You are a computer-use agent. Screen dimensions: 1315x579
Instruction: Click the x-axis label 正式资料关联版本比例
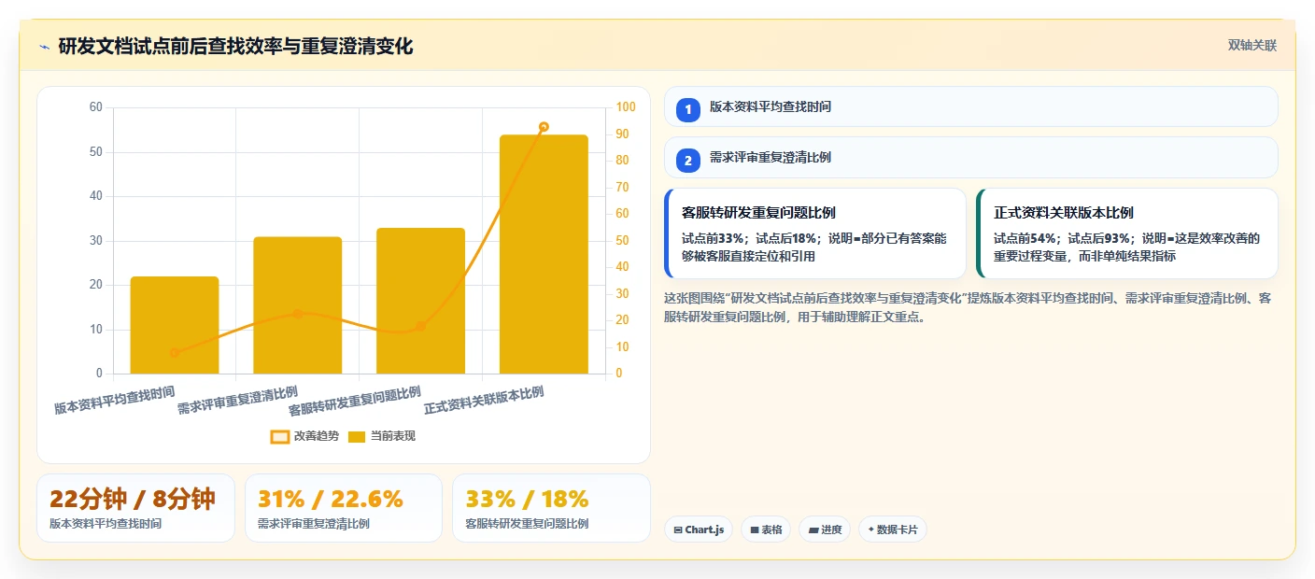(x=484, y=401)
